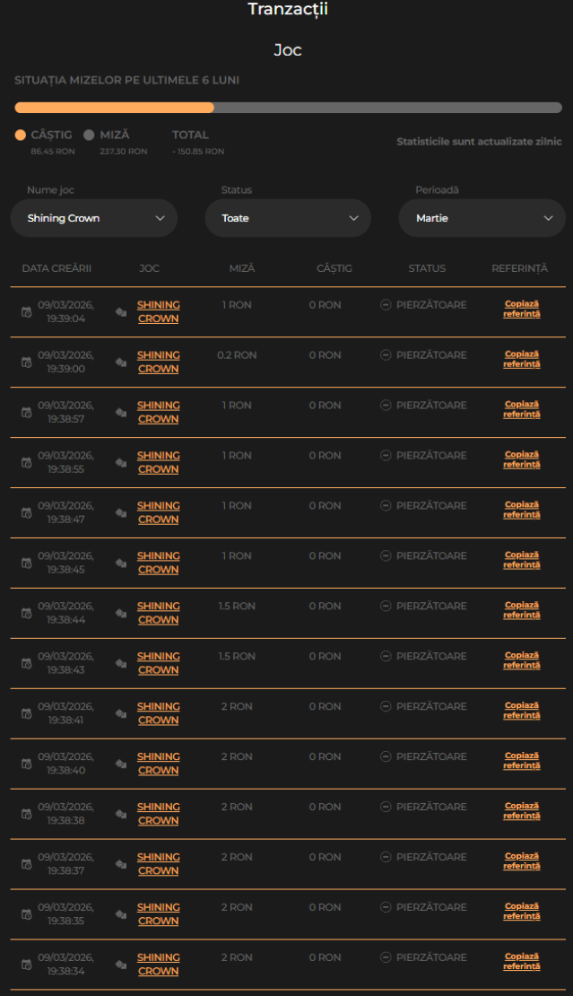Click losing status icon in 19:38:41 row

pyautogui.click(x=386, y=706)
